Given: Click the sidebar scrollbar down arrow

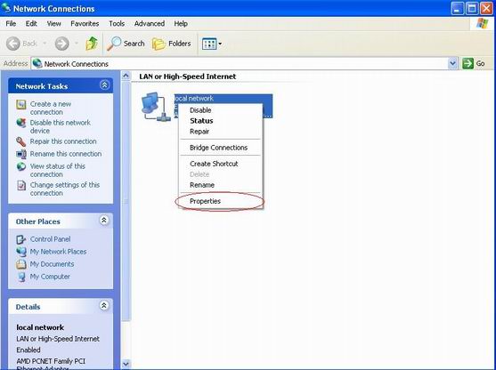Looking at the screenshot, I should (126, 364).
